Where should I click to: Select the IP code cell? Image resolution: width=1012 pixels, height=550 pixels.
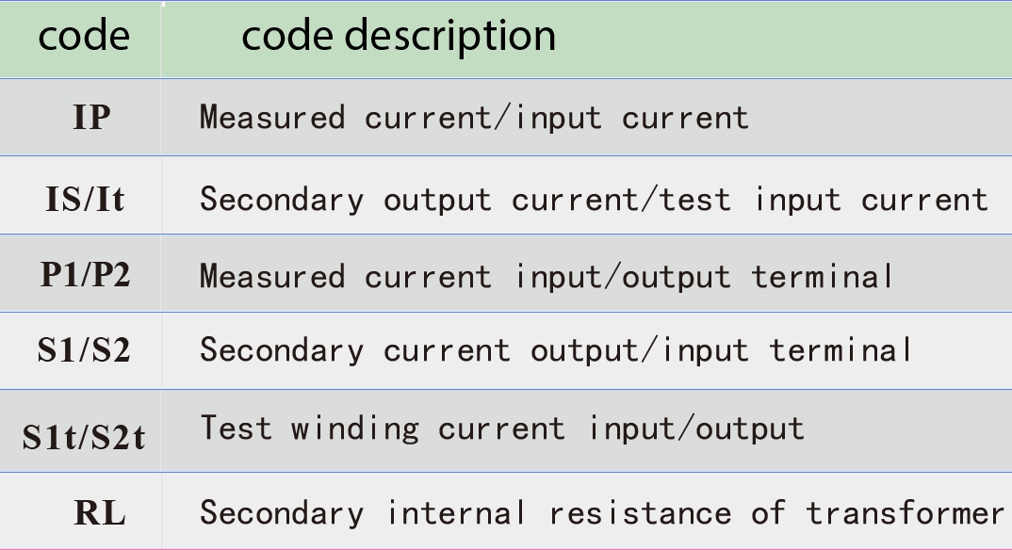click(91, 118)
